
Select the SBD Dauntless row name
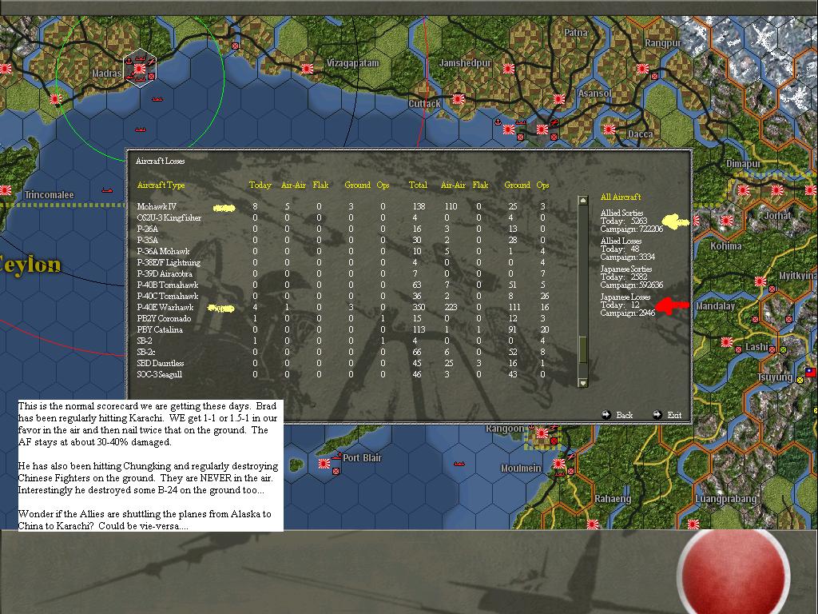(160, 363)
